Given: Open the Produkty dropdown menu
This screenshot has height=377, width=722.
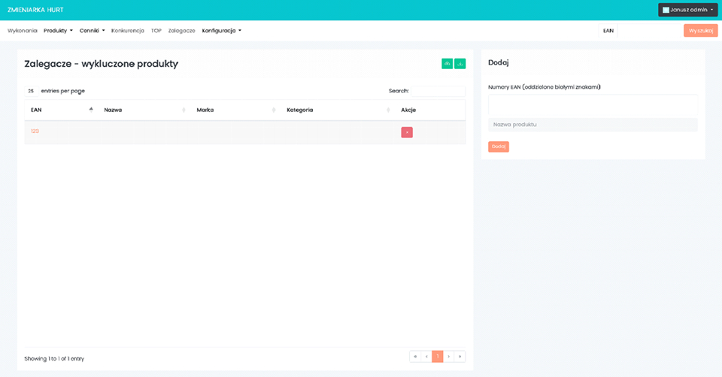Looking at the screenshot, I should click(58, 31).
